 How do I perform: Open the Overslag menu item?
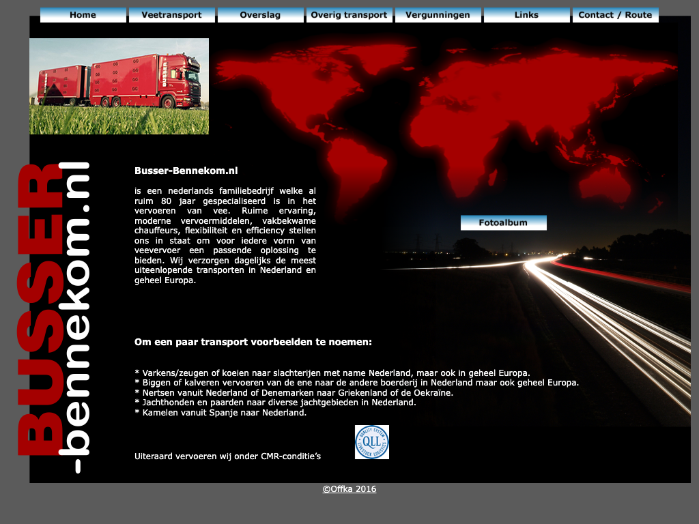260,15
